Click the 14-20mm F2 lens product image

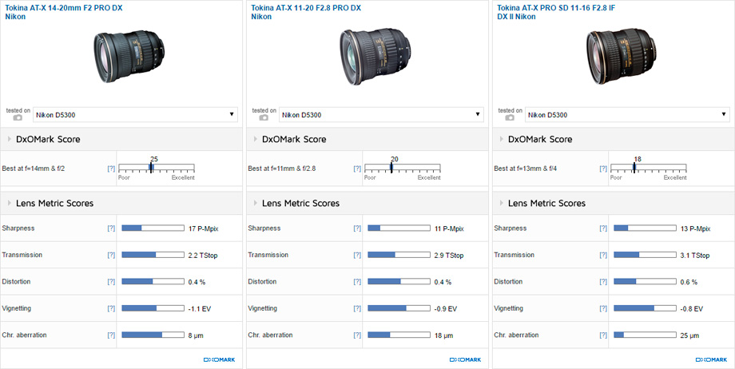pyautogui.click(x=129, y=58)
